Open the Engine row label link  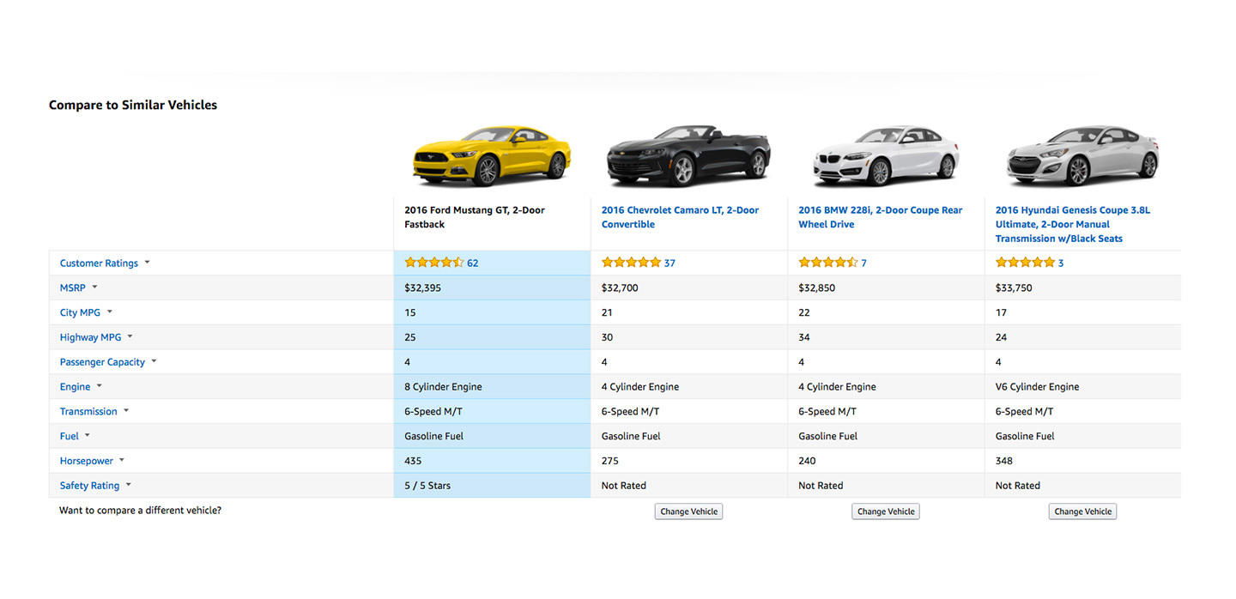coord(75,387)
